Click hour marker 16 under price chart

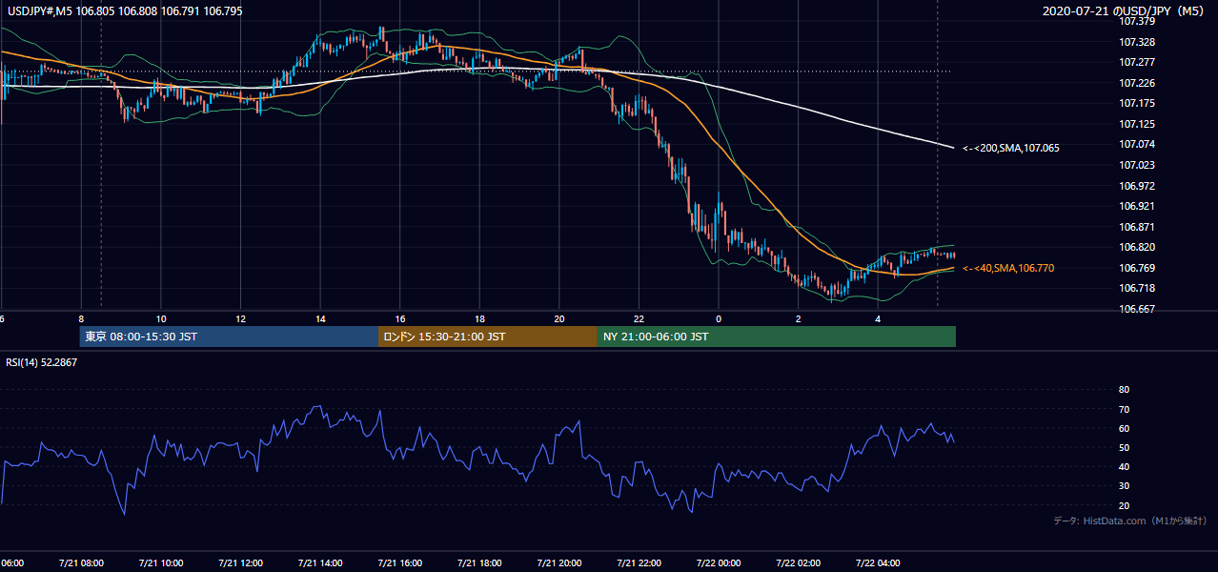400,318
